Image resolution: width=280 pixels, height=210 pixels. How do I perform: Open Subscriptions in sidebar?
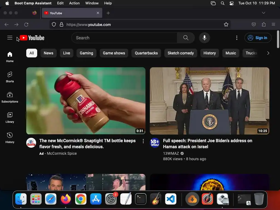point(10,97)
